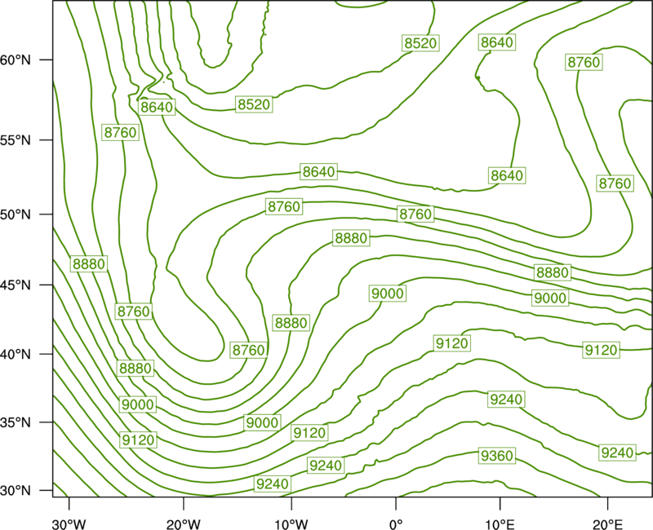Click the 60°N latitude axis label
Image resolution: width=653 pixels, height=530 pixels.
16,60
